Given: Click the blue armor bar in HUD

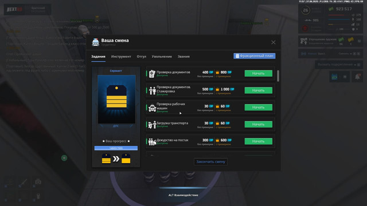Looking at the screenshot, I should [339, 19].
